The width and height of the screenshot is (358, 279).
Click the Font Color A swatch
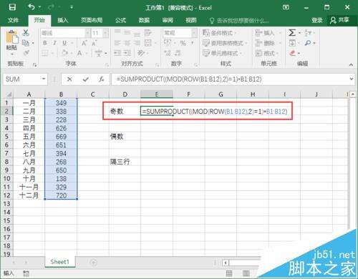point(79,53)
